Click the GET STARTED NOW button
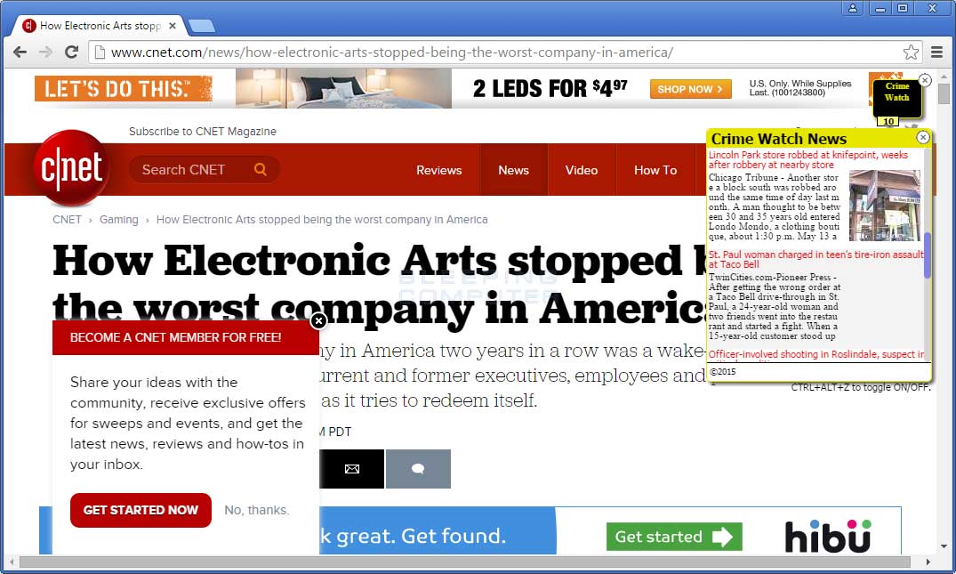The width and height of the screenshot is (956, 574). coord(141,510)
